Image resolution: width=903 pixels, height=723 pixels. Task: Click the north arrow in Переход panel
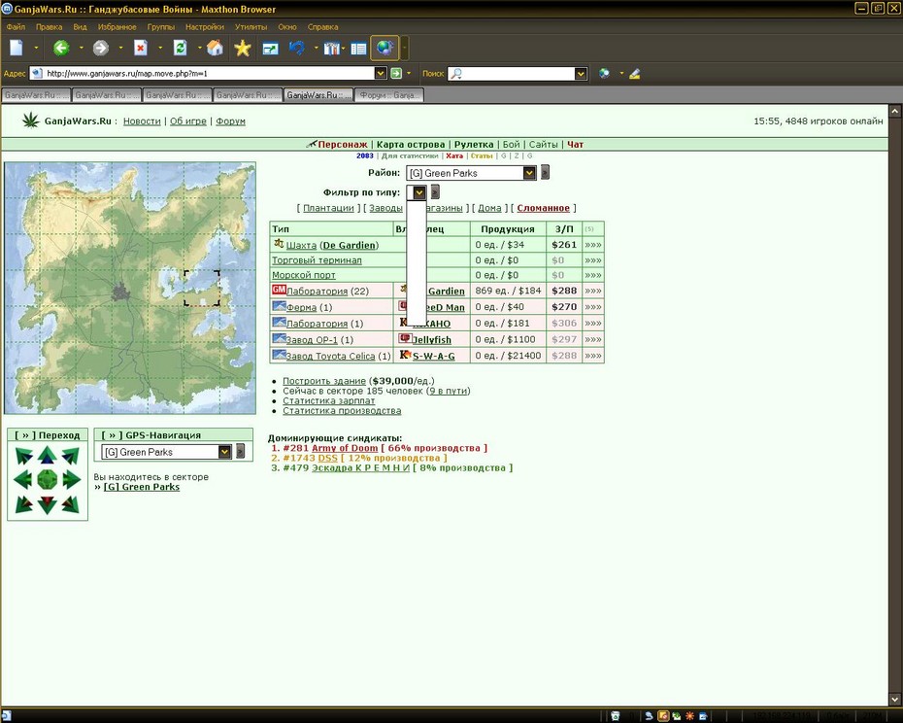[x=48, y=455]
